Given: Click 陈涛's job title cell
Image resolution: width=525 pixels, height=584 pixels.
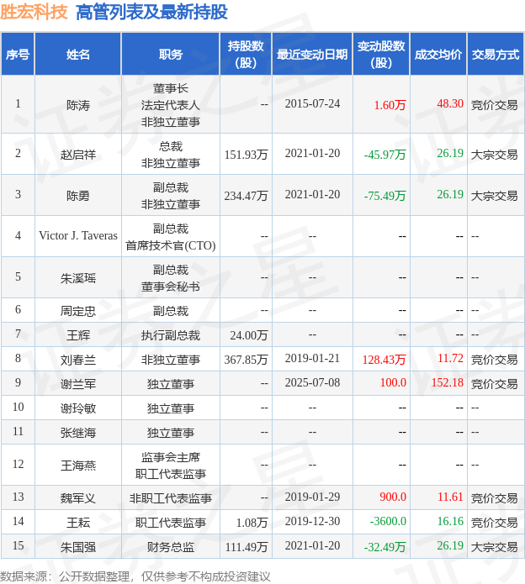Looking at the screenshot, I should [171, 105].
